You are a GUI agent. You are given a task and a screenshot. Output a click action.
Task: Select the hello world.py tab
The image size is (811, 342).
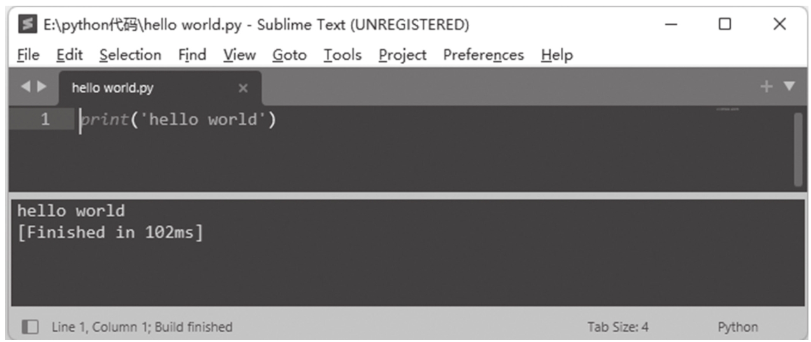pos(113,89)
